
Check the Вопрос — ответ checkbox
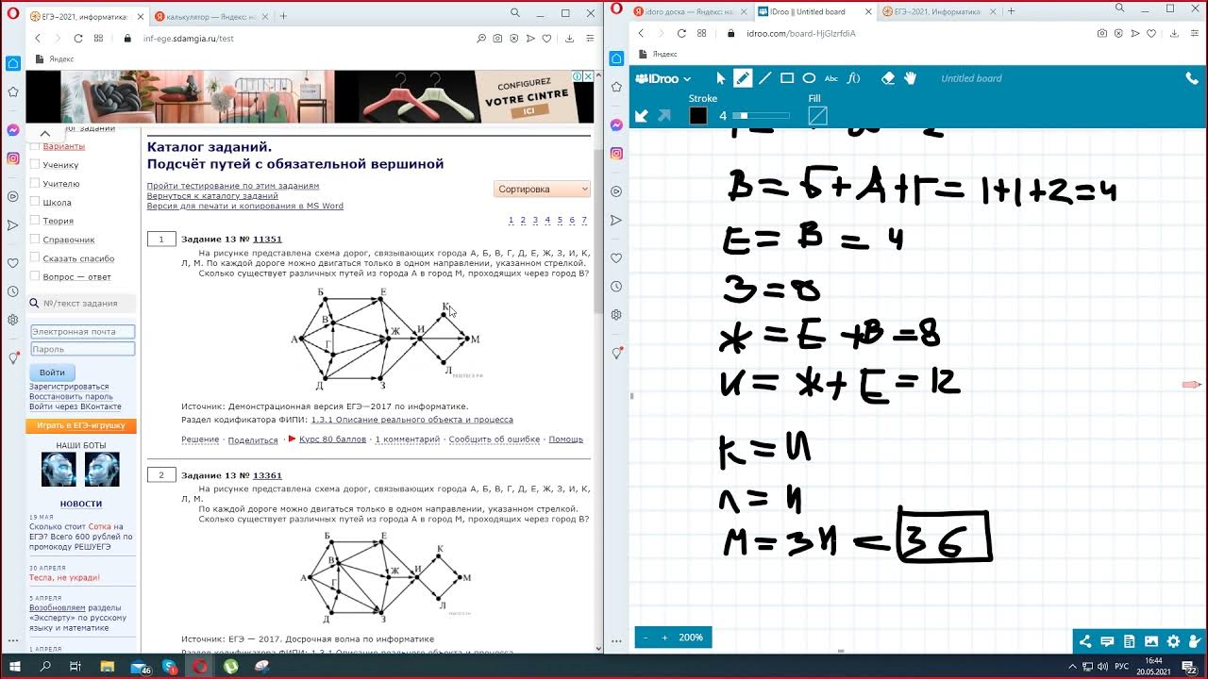click(35, 276)
